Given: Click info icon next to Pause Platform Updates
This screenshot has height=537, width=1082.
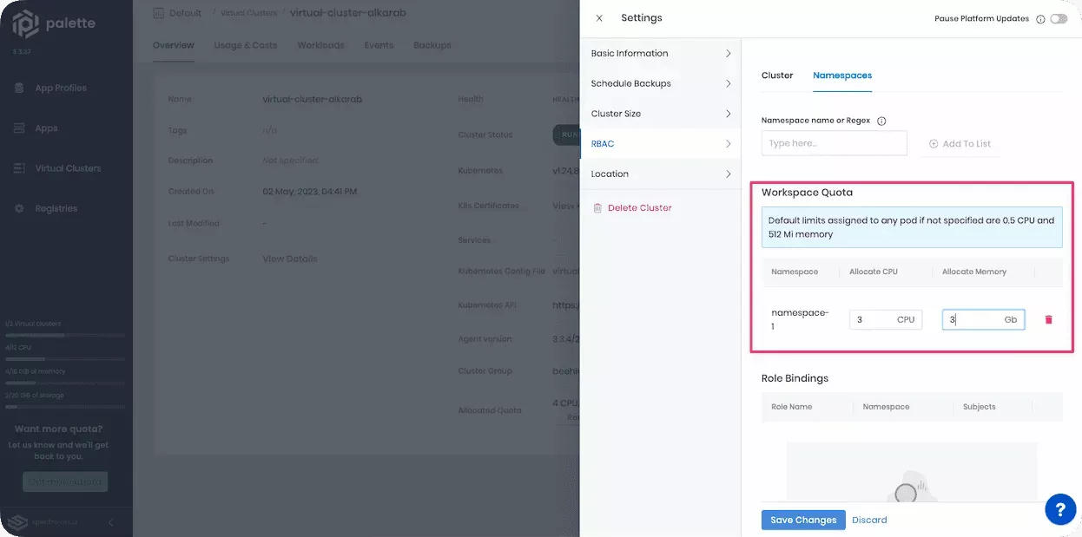Looking at the screenshot, I should (x=1040, y=19).
